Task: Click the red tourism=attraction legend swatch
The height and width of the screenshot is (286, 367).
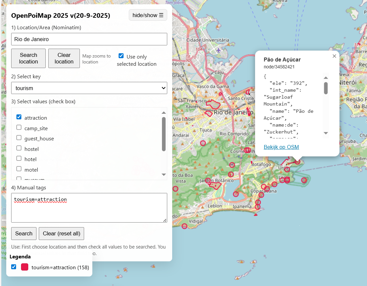Action: (25, 267)
